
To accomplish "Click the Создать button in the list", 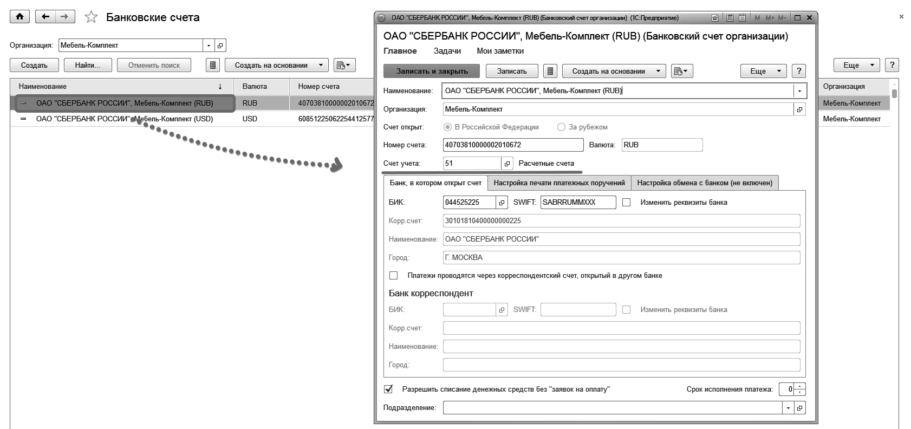I will point(34,65).
